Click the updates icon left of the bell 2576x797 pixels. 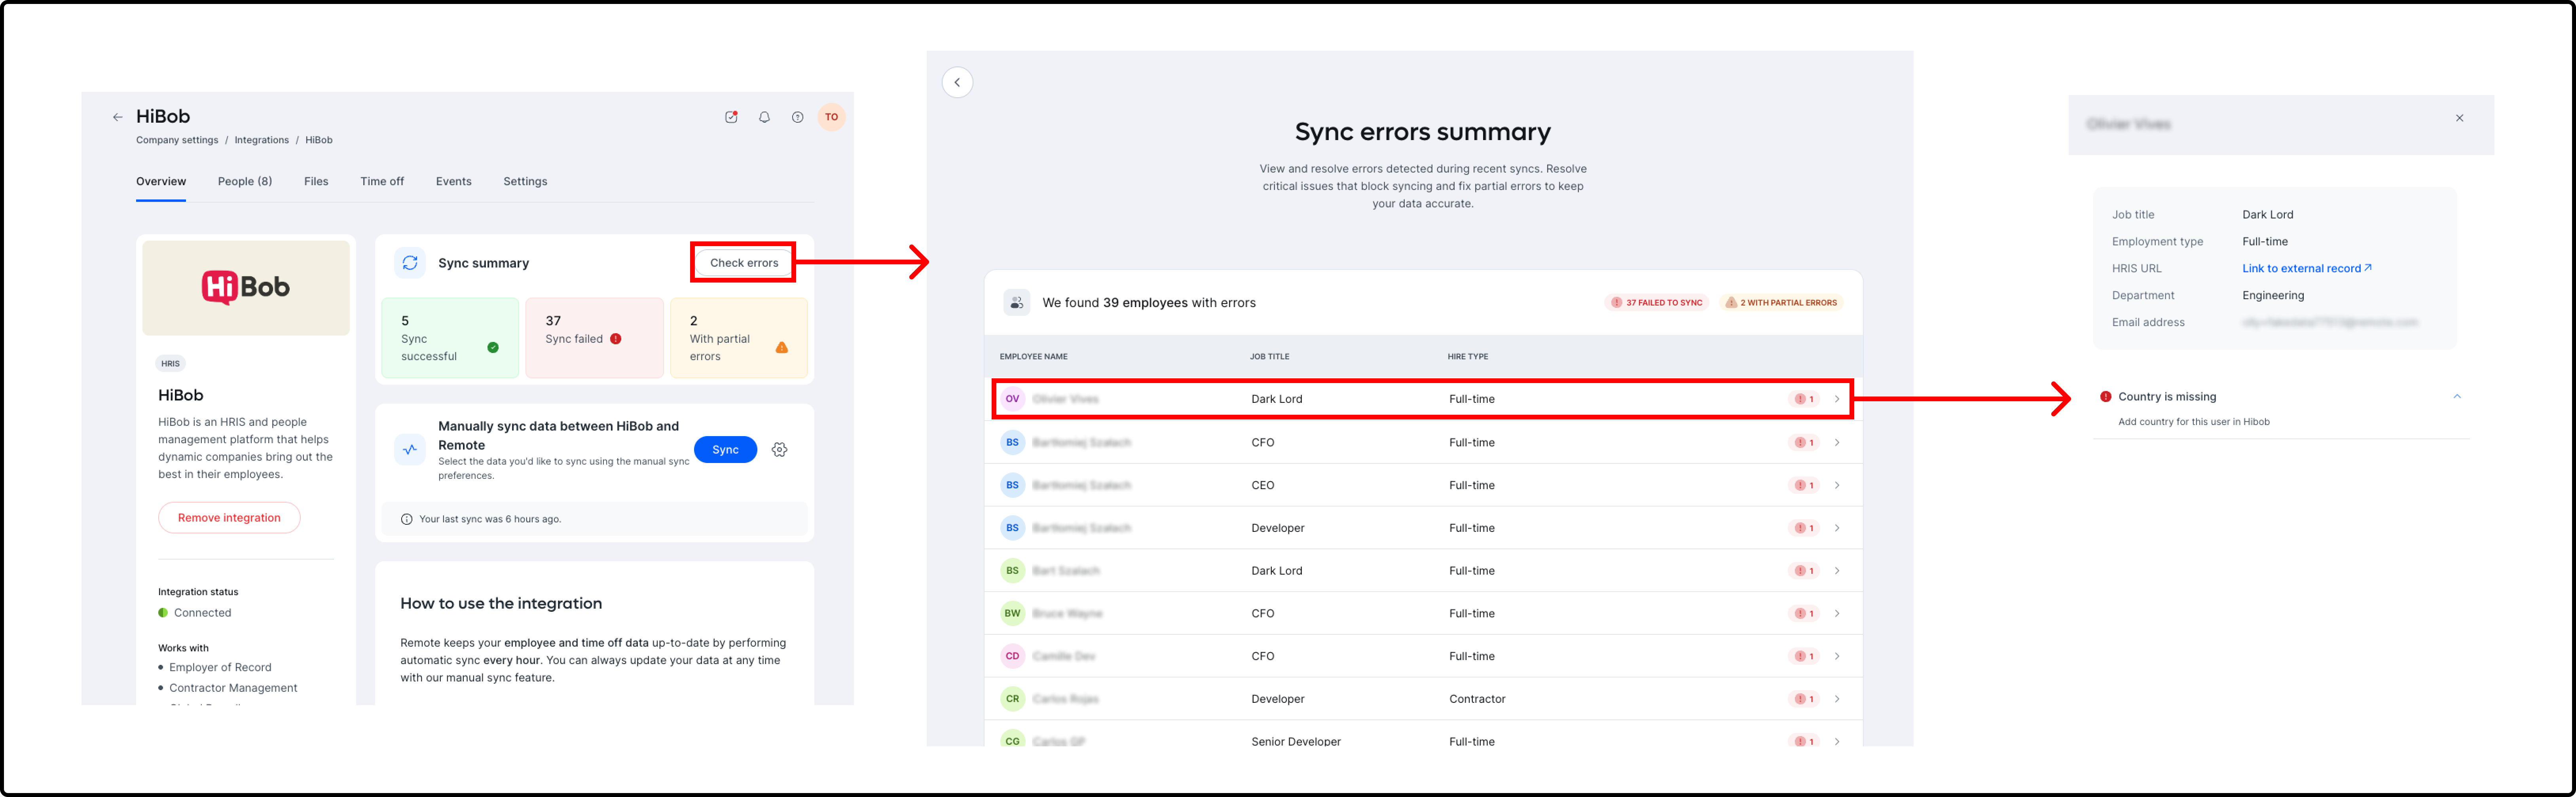coord(731,117)
